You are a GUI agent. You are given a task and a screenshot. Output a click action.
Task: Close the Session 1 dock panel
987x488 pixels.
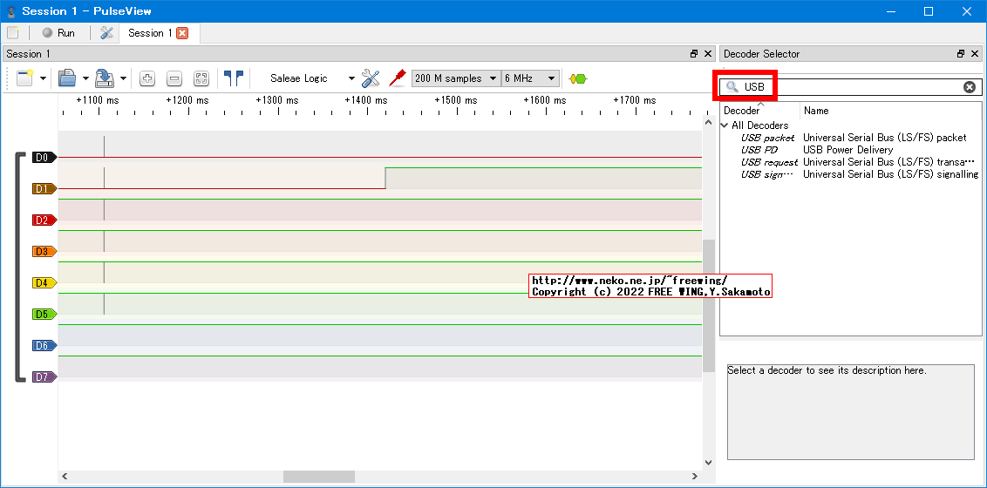pyautogui.click(x=708, y=54)
